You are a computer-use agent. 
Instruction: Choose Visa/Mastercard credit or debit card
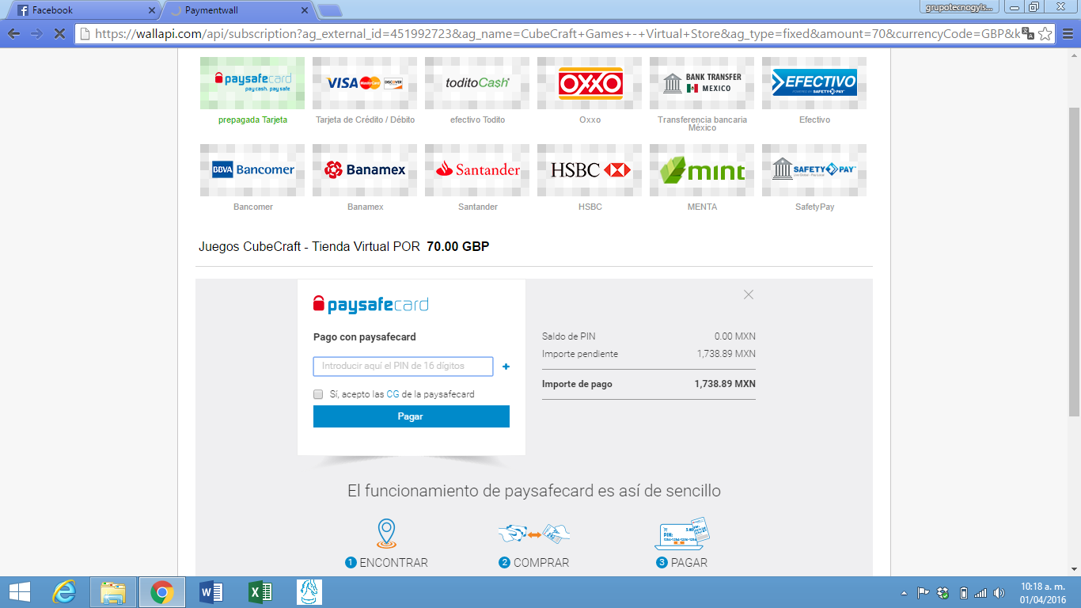click(365, 83)
